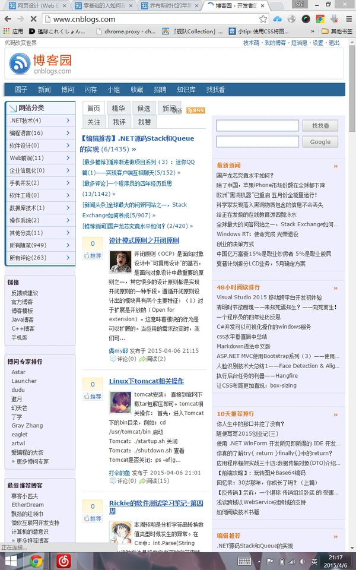Focus the Google search input field

click(x=257, y=141)
